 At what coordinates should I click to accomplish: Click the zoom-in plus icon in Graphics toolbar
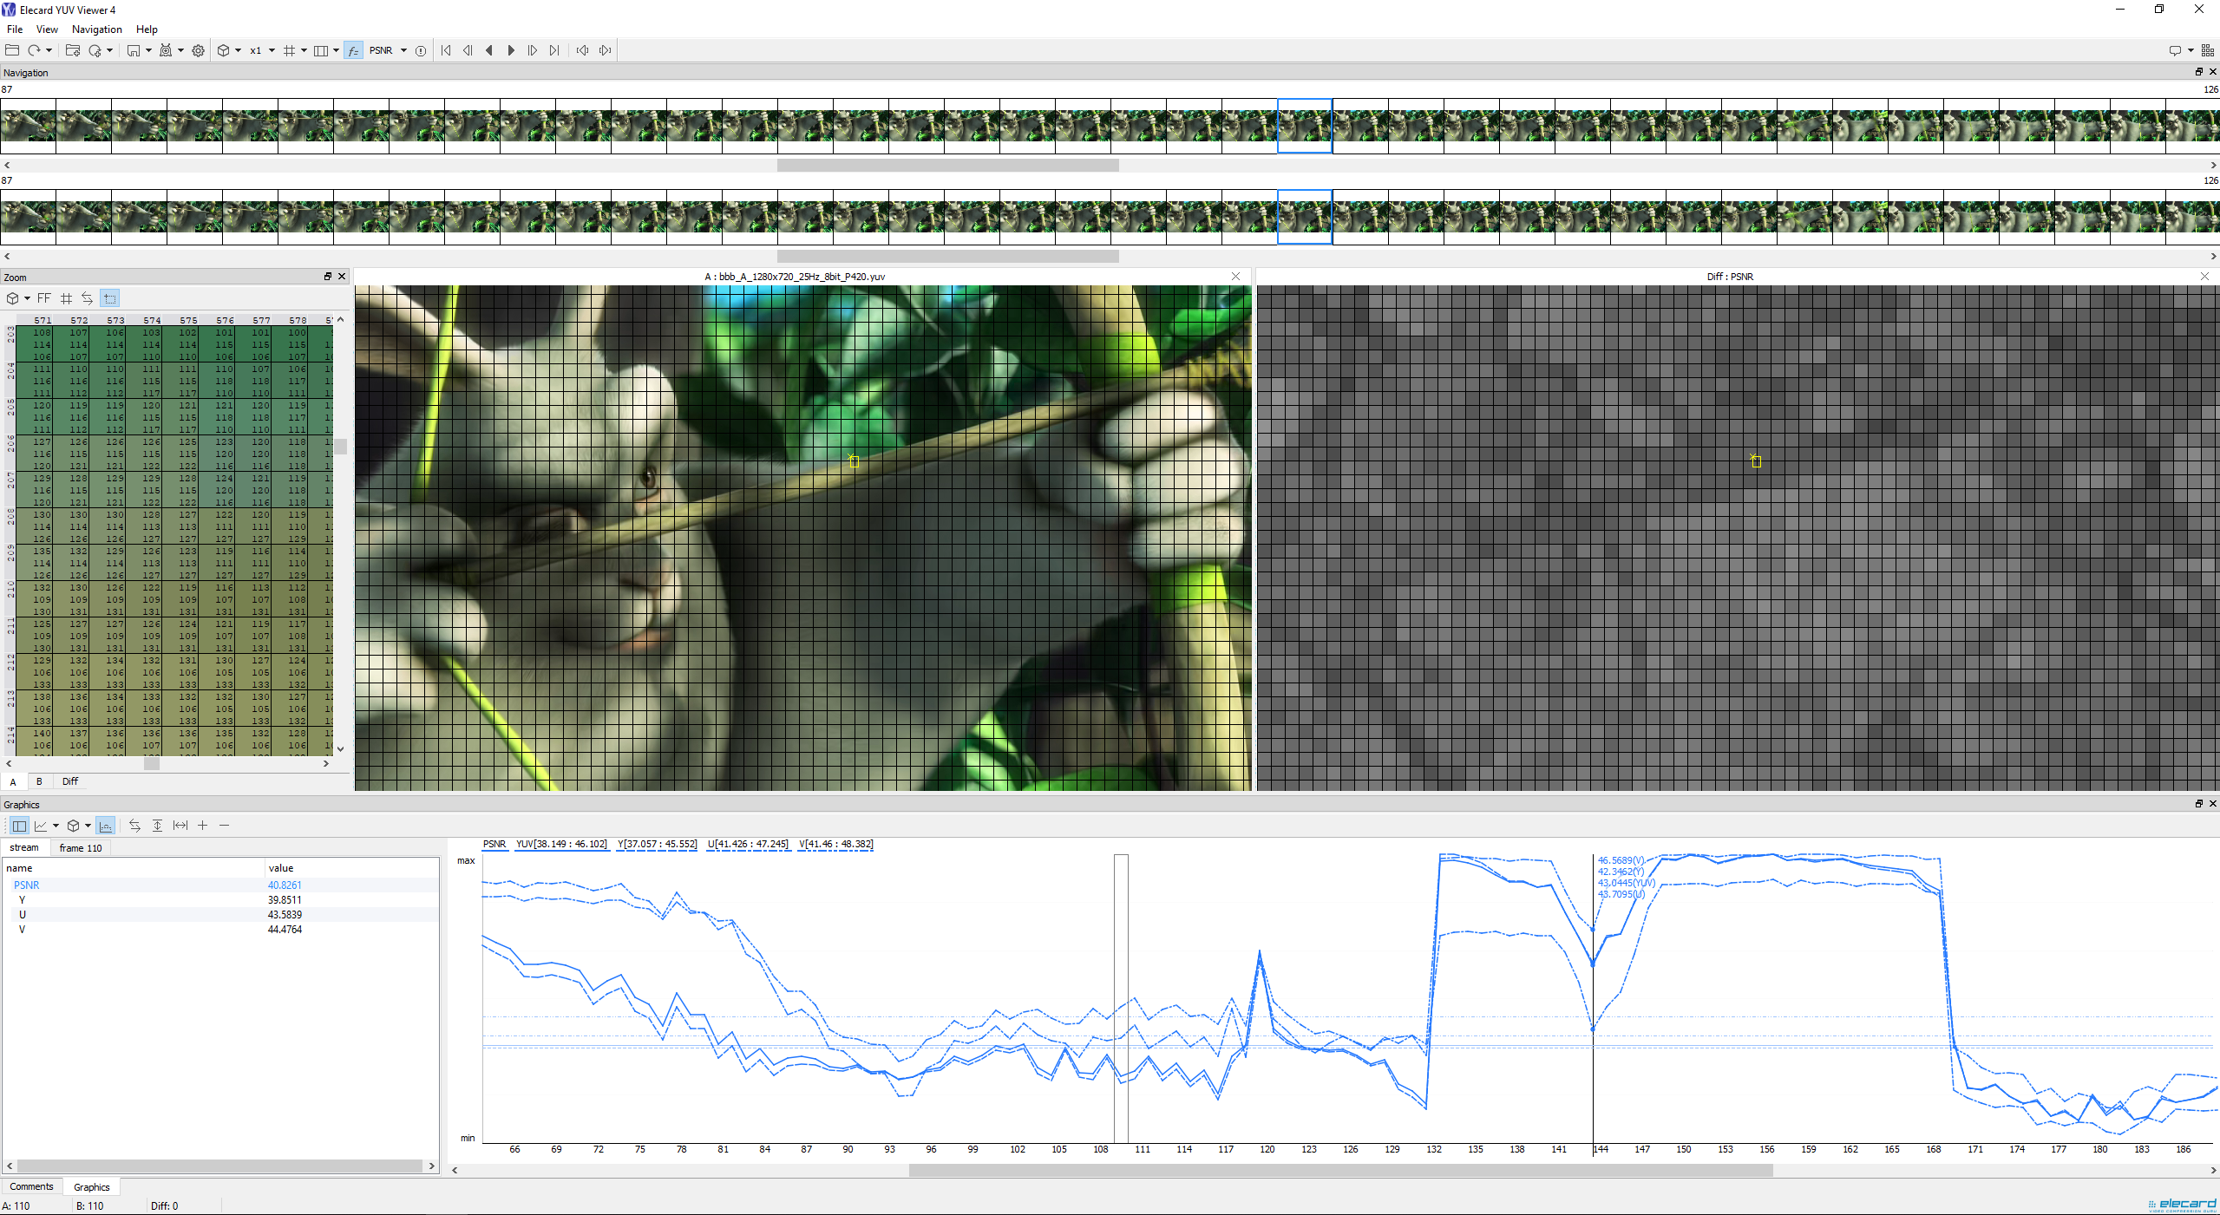[202, 826]
